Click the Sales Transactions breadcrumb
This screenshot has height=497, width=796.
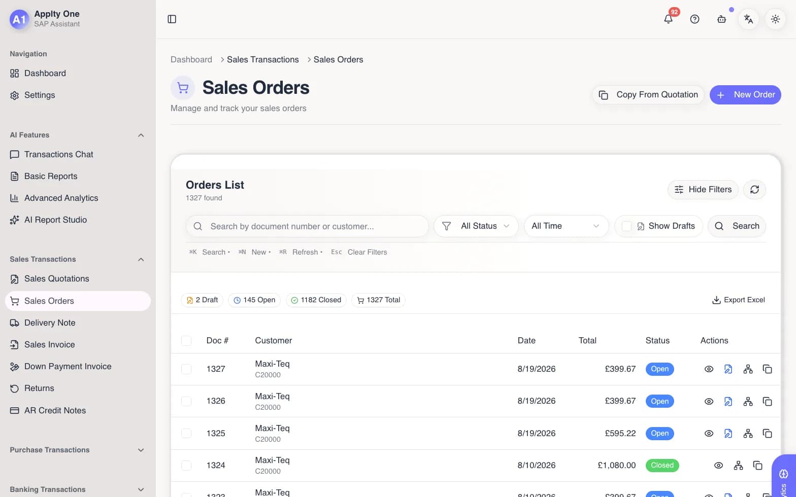[x=263, y=60]
